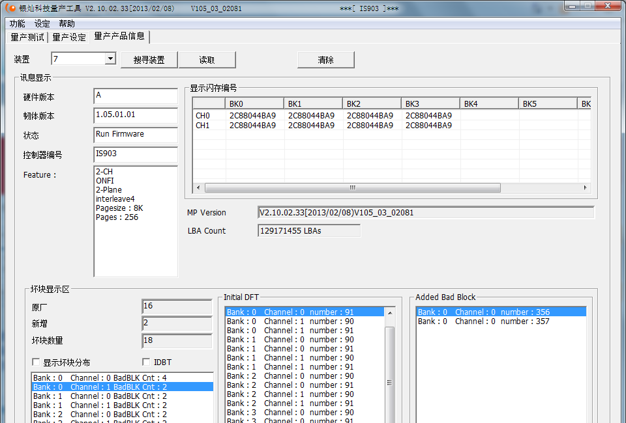The image size is (626, 423).
Task: Close the application window
Action: [x=607, y=6]
